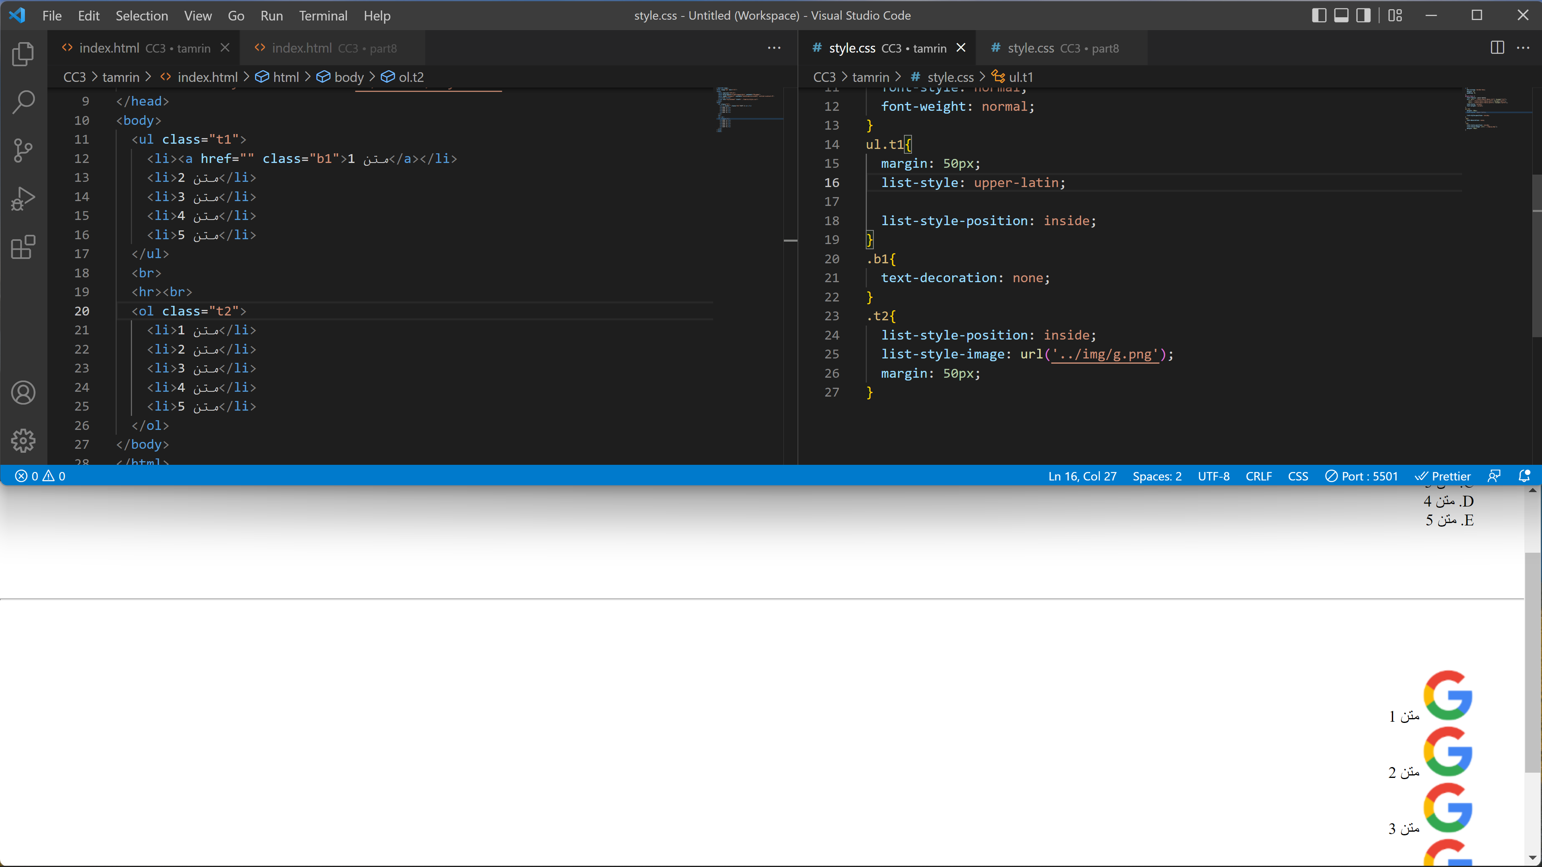The image size is (1542, 867).
Task: Toggle Primary Side Bar layout icon
Action: tap(1319, 16)
